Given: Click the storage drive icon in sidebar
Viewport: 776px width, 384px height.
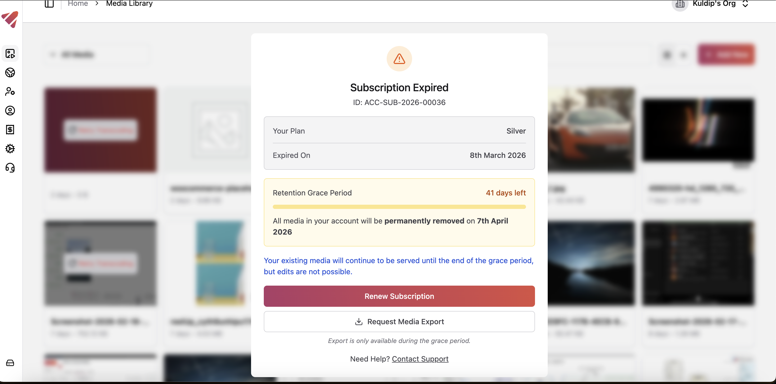Looking at the screenshot, I should click(x=10, y=363).
